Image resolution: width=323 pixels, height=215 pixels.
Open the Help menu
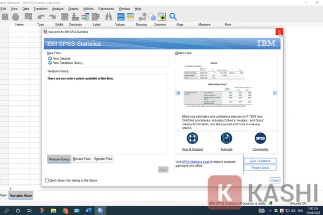(x=138, y=9)
